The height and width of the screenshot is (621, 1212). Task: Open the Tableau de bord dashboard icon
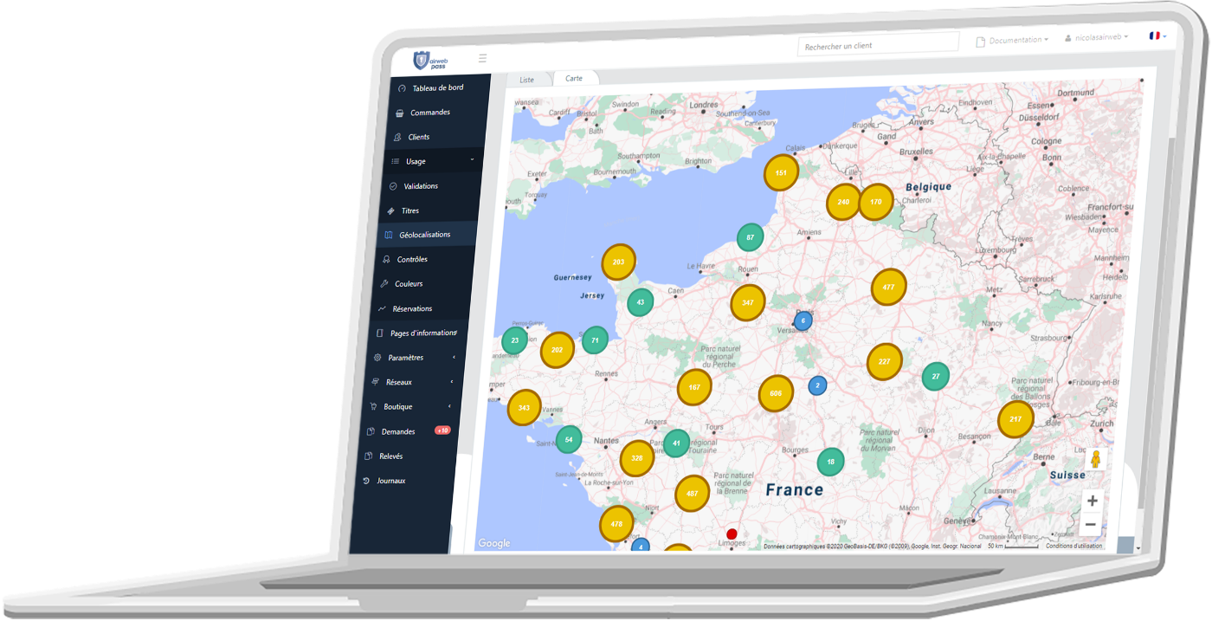point(401,87)
